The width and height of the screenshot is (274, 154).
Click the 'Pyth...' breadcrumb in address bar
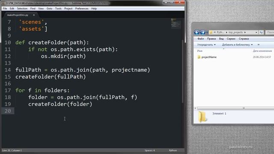(220, 33)
